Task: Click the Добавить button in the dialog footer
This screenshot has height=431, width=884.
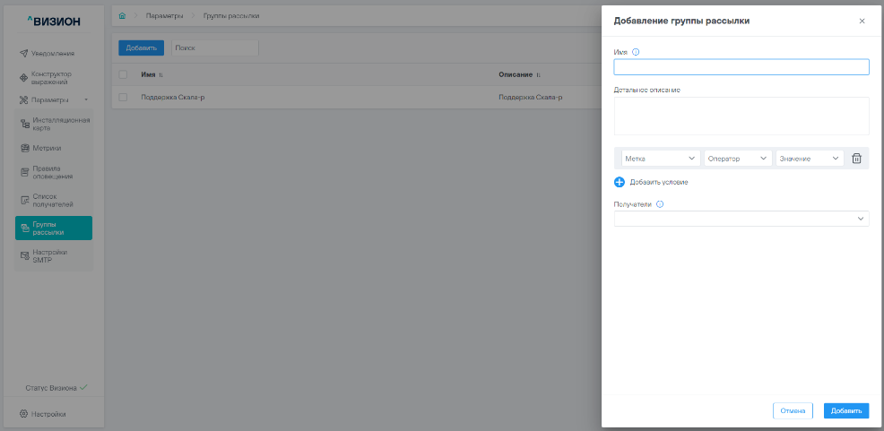Action: pos(846,410)
